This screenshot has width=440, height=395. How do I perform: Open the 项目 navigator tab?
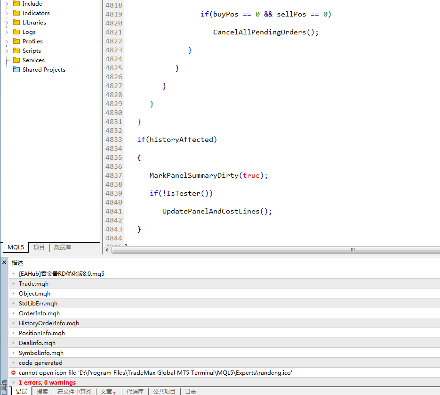point(39,247)
